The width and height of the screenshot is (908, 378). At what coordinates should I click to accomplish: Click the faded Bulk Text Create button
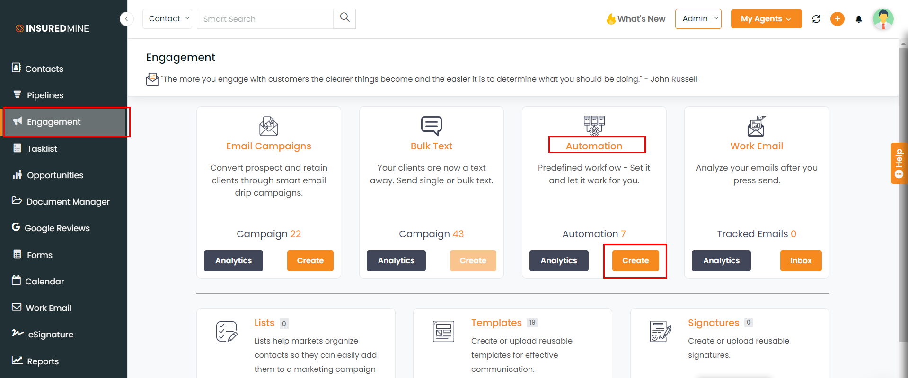[473, 261]
